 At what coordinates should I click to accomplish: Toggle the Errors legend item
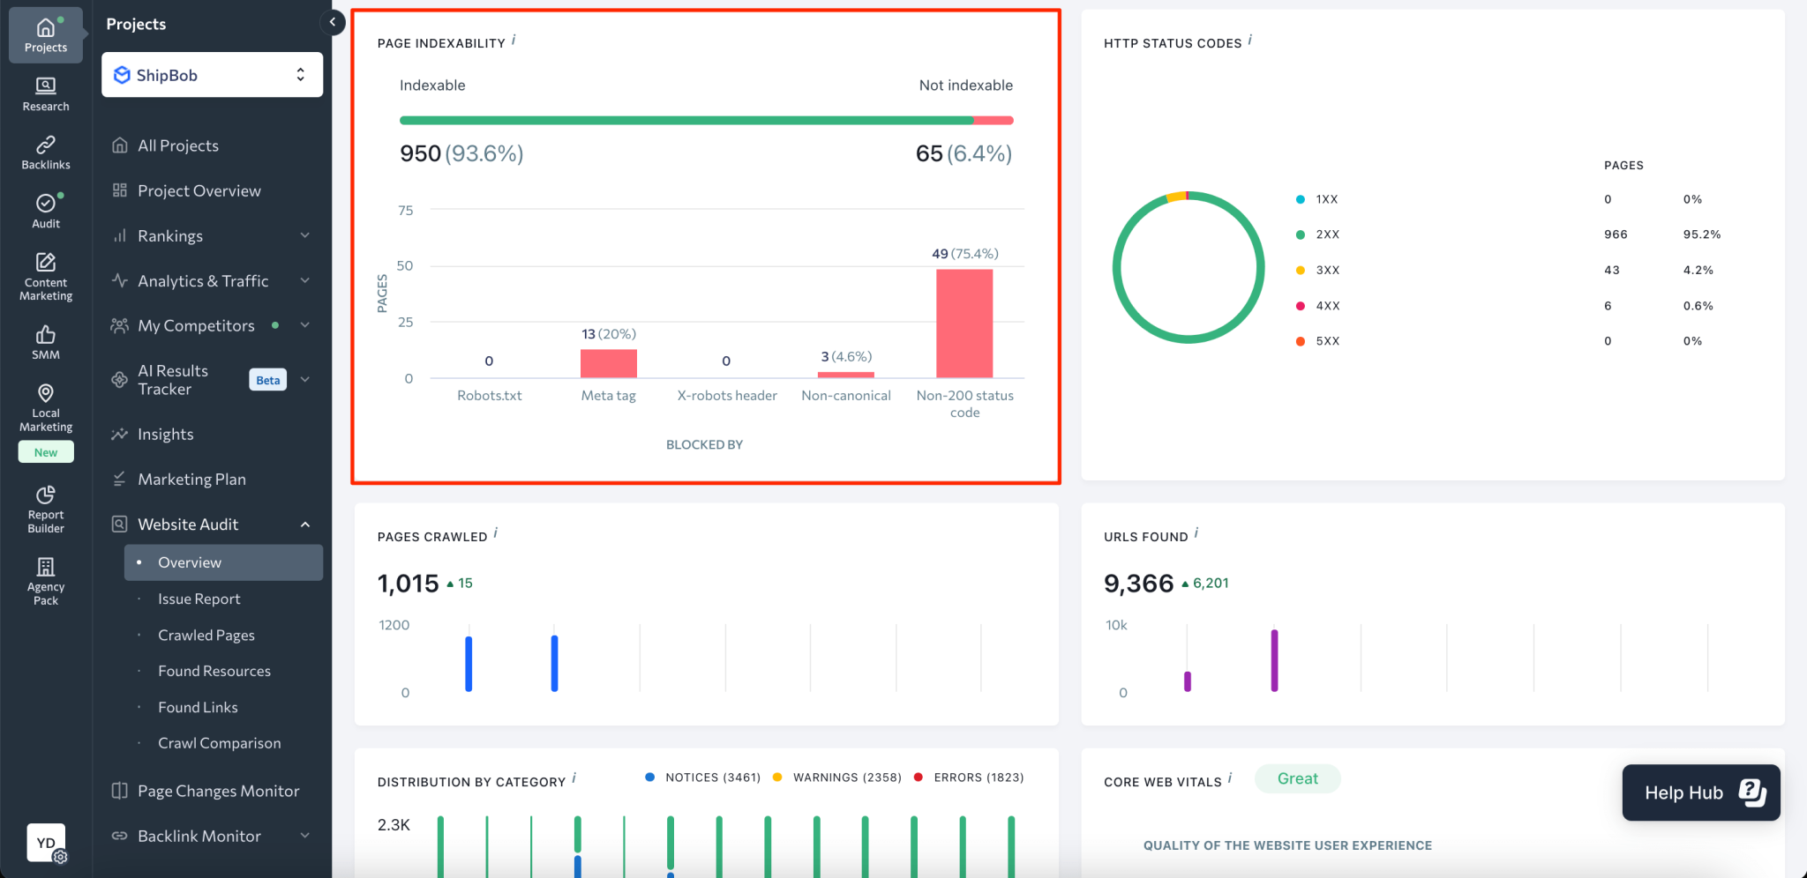tap(969, 778)
